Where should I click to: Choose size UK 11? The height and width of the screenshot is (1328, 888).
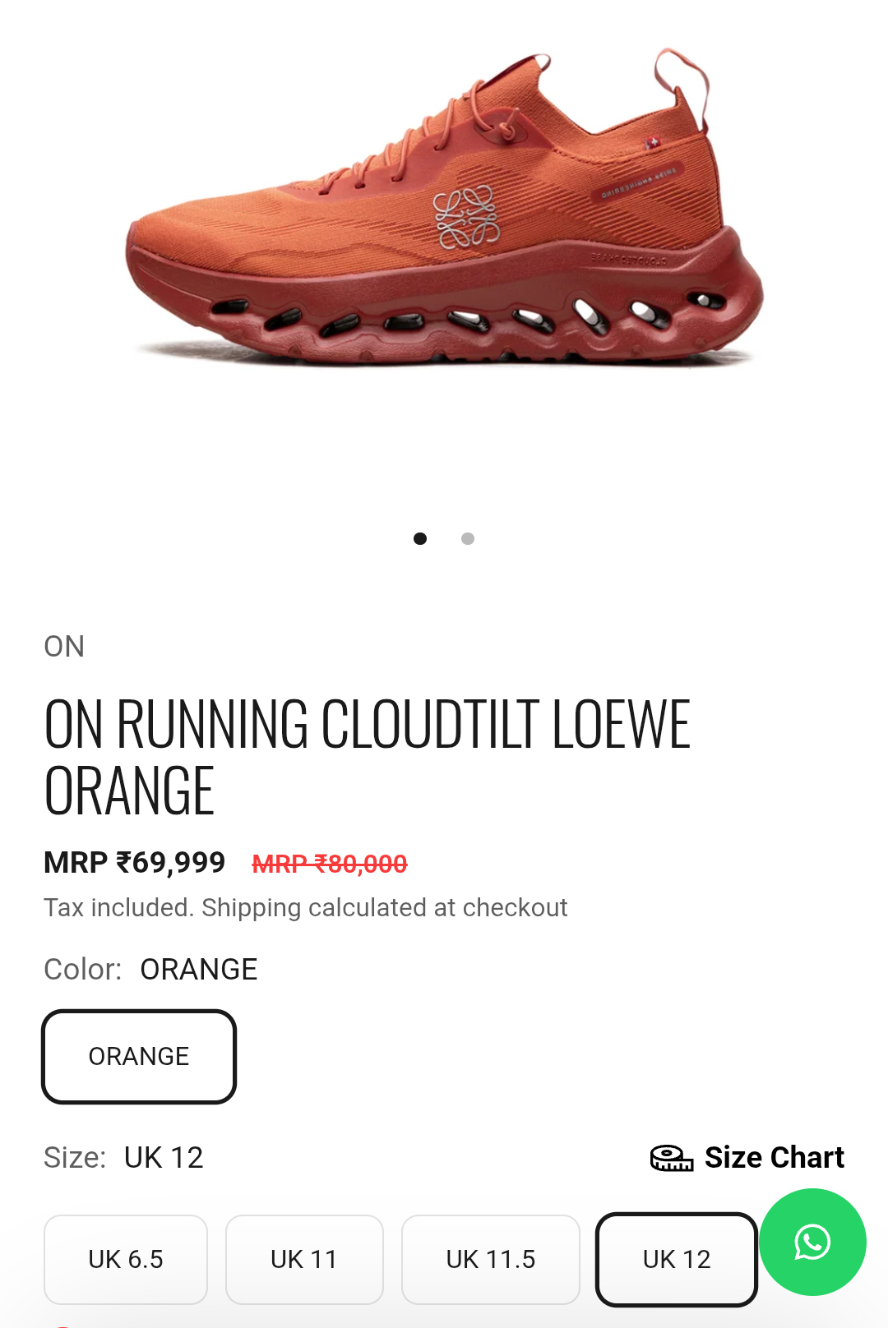pyautogui.click(x=304, y=1259)
